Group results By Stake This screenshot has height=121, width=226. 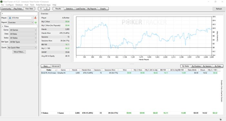click(186, 66)
